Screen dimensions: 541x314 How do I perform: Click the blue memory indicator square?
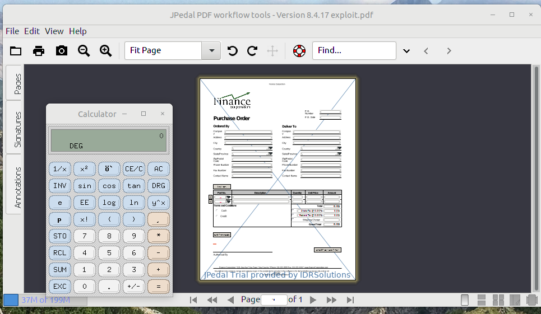pyautogui.click(x=11, y=300)
